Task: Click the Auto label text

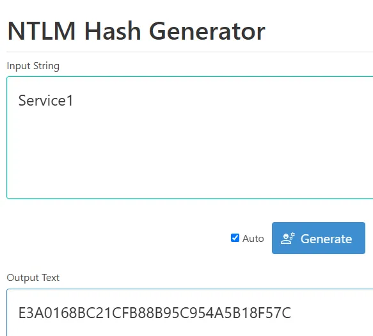Action: 253,239
